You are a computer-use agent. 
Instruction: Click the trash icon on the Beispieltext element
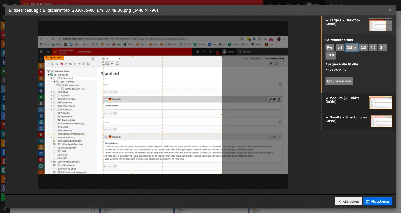(x=279, y=137)
